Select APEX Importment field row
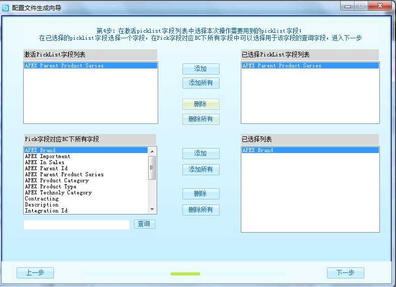Image resolution: width=396 pixels, height=287 pixels. coord(86,157)
